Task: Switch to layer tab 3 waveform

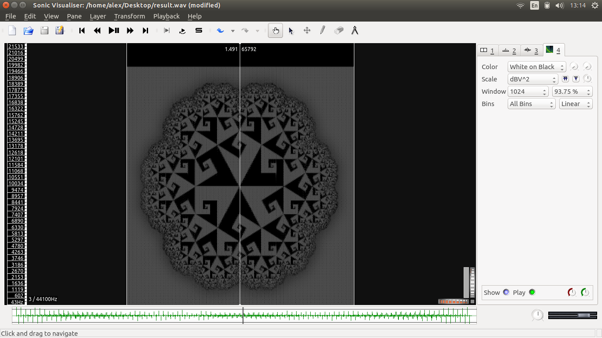Action: pos(531,50)
